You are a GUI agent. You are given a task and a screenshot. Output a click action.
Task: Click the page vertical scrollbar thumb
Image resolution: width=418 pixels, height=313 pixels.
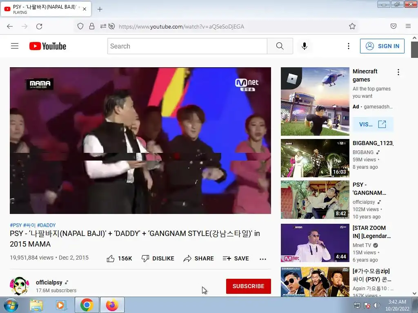[x=414, y=49]
